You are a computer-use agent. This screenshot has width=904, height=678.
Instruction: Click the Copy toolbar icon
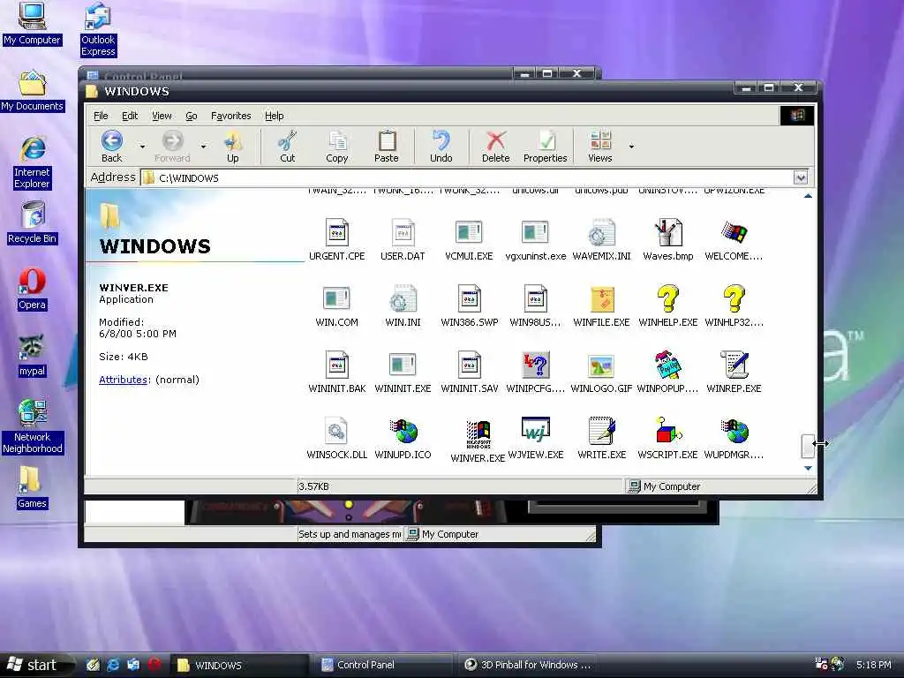click(x=336, y=147)
